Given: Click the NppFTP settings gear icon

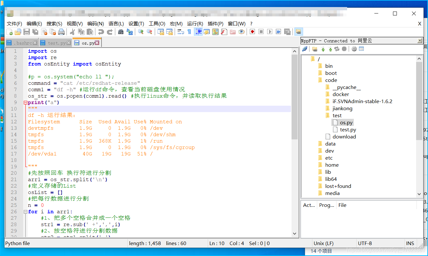Looking at the screenshot, I should pyautogui.click(x=354, y=49).
